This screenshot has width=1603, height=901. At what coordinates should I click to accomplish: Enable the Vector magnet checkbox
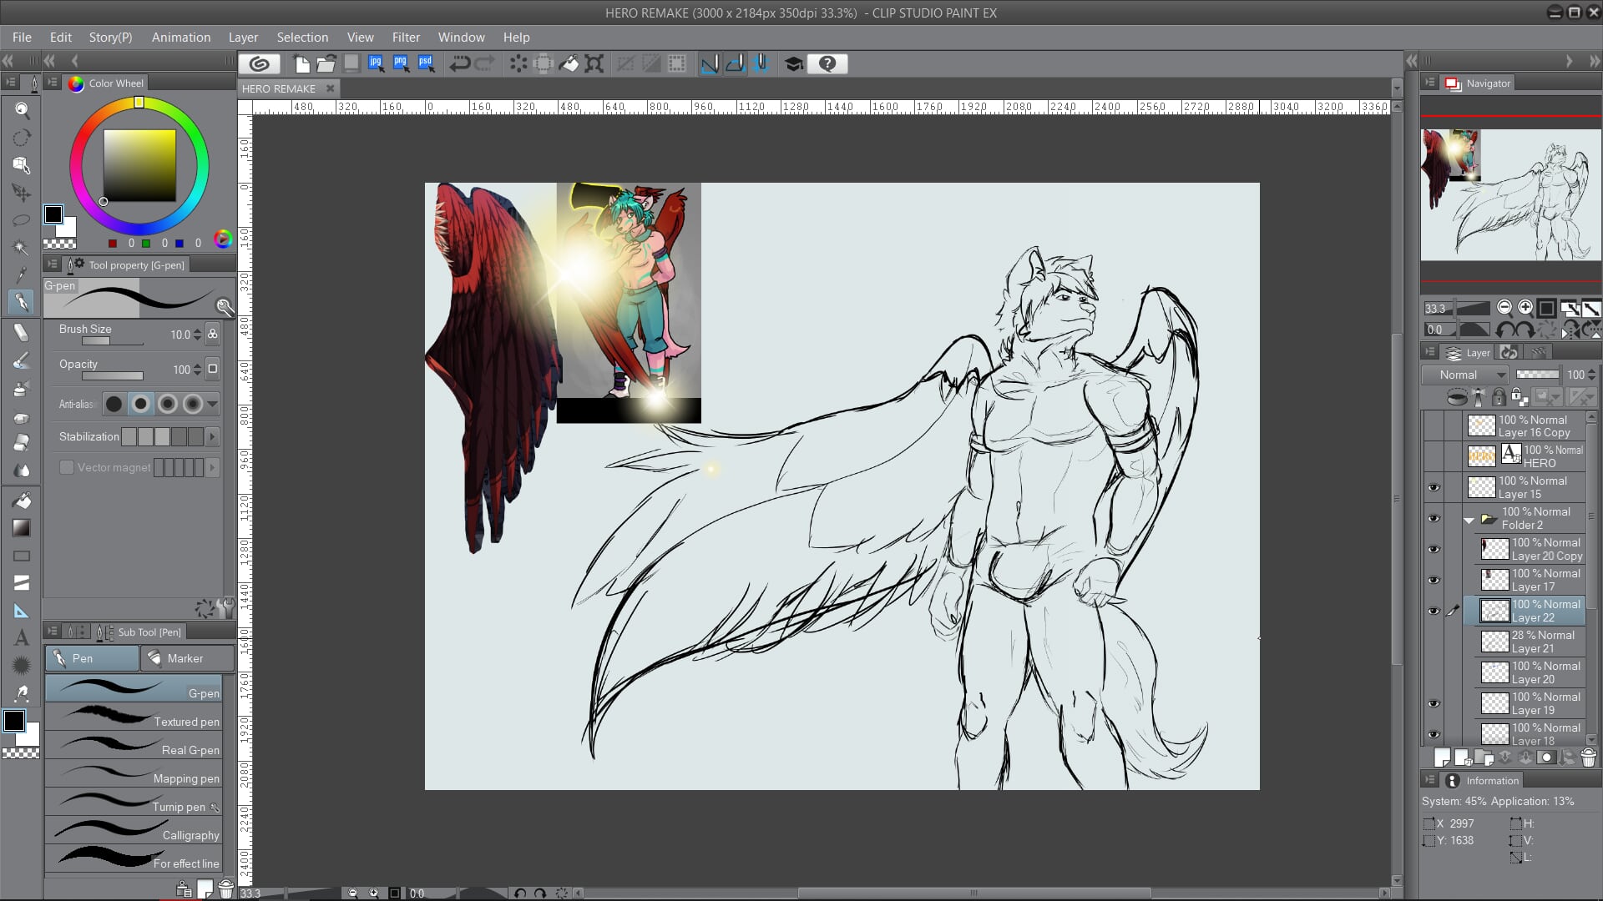tap(67, 467)
